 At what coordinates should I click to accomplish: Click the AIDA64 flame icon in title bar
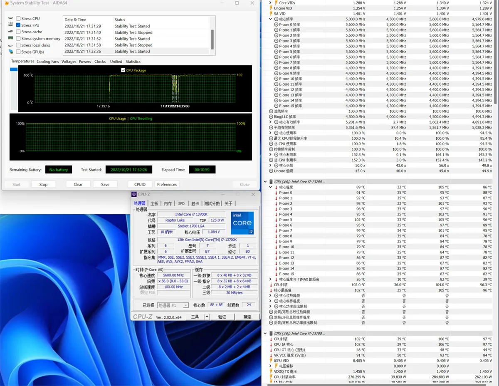click(x=6, y=3)
